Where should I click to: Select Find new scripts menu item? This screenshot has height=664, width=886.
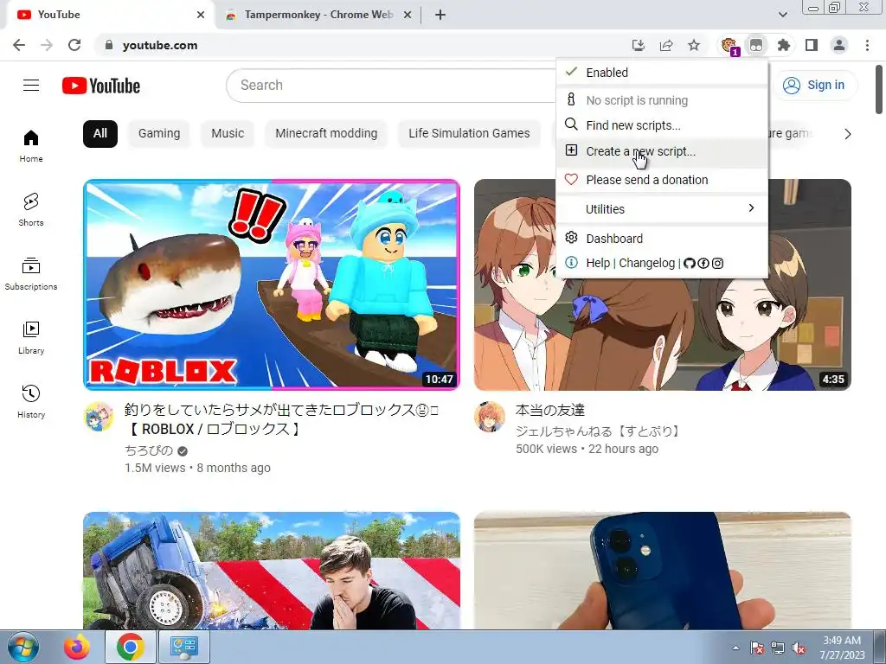tap(662, 125)
